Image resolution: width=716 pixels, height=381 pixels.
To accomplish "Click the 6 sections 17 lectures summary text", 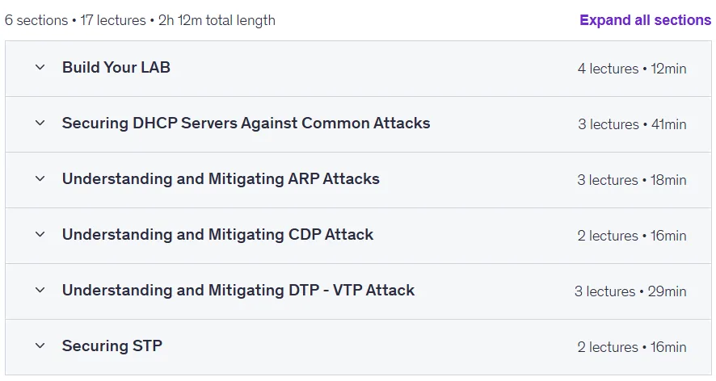I will (x=140, y=20).
